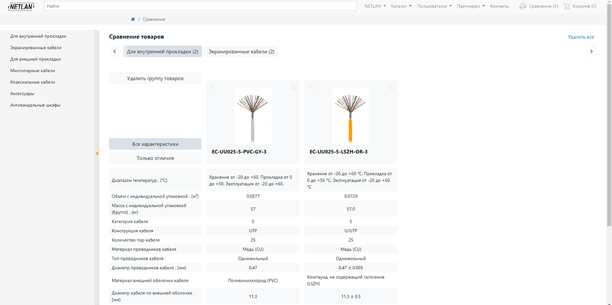Open sidebar item Аксессуары

(22, 94)
